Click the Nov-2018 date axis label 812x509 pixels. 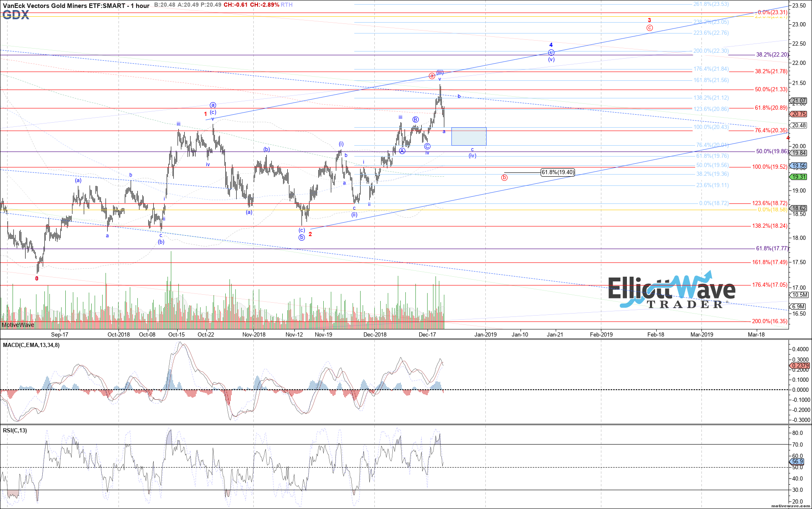click(254, 334)
